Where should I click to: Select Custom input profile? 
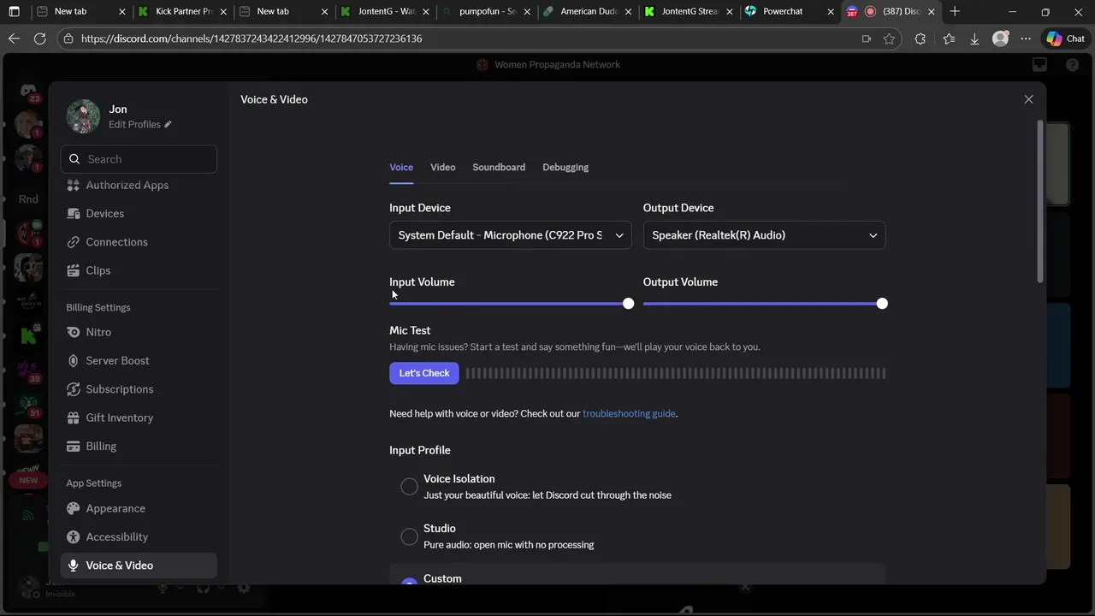pos(409,582)
